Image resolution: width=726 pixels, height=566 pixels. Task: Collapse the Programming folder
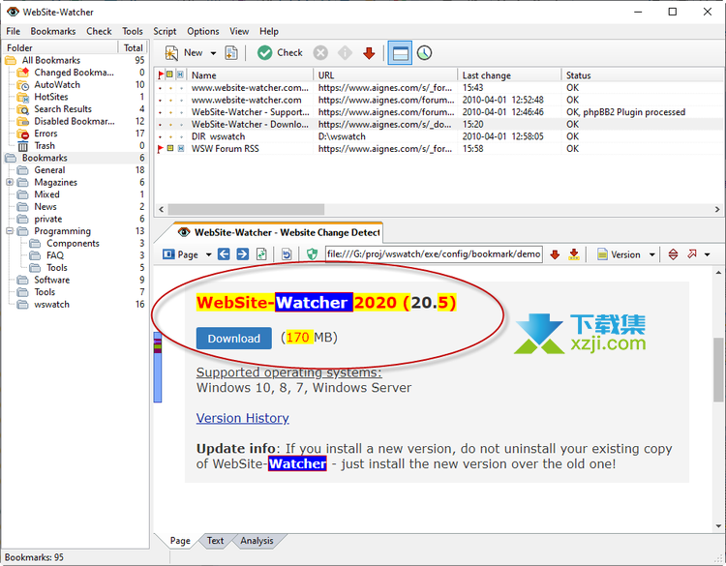[10, 231]
